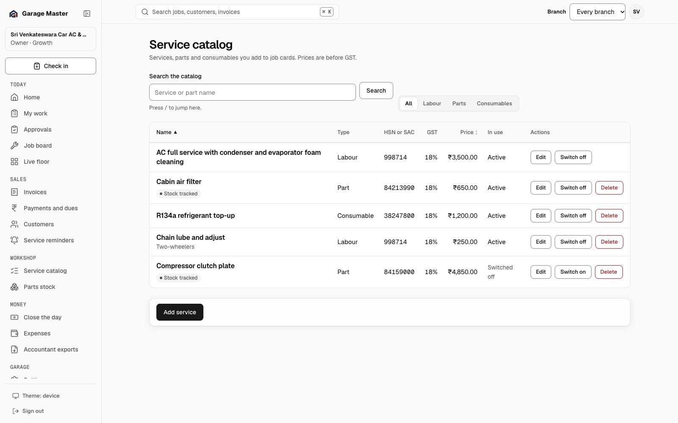The height and width of the screenshot is (423, 678).
Task: Open the SV user avatar menu
Action: tap(636, 12)
